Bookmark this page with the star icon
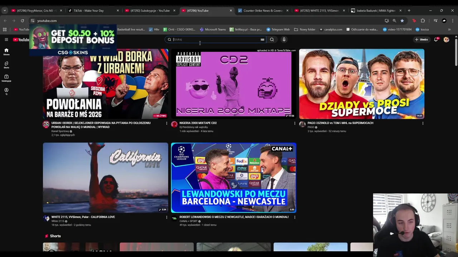 [x=402, y=21]
